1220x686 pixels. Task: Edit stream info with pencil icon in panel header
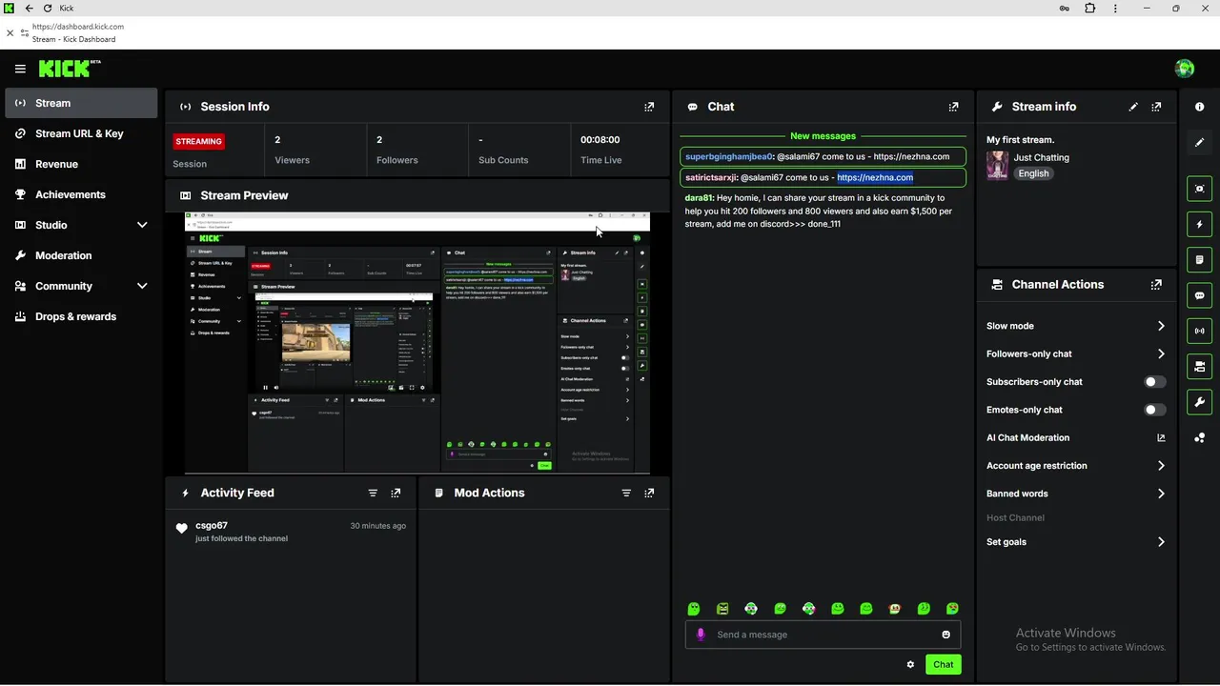pos(1133,107)
